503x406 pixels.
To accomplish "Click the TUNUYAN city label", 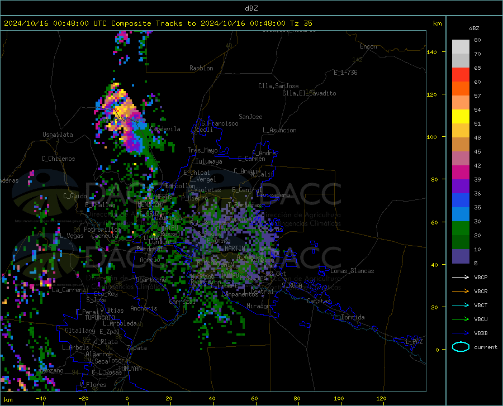I will coord(130,369).
